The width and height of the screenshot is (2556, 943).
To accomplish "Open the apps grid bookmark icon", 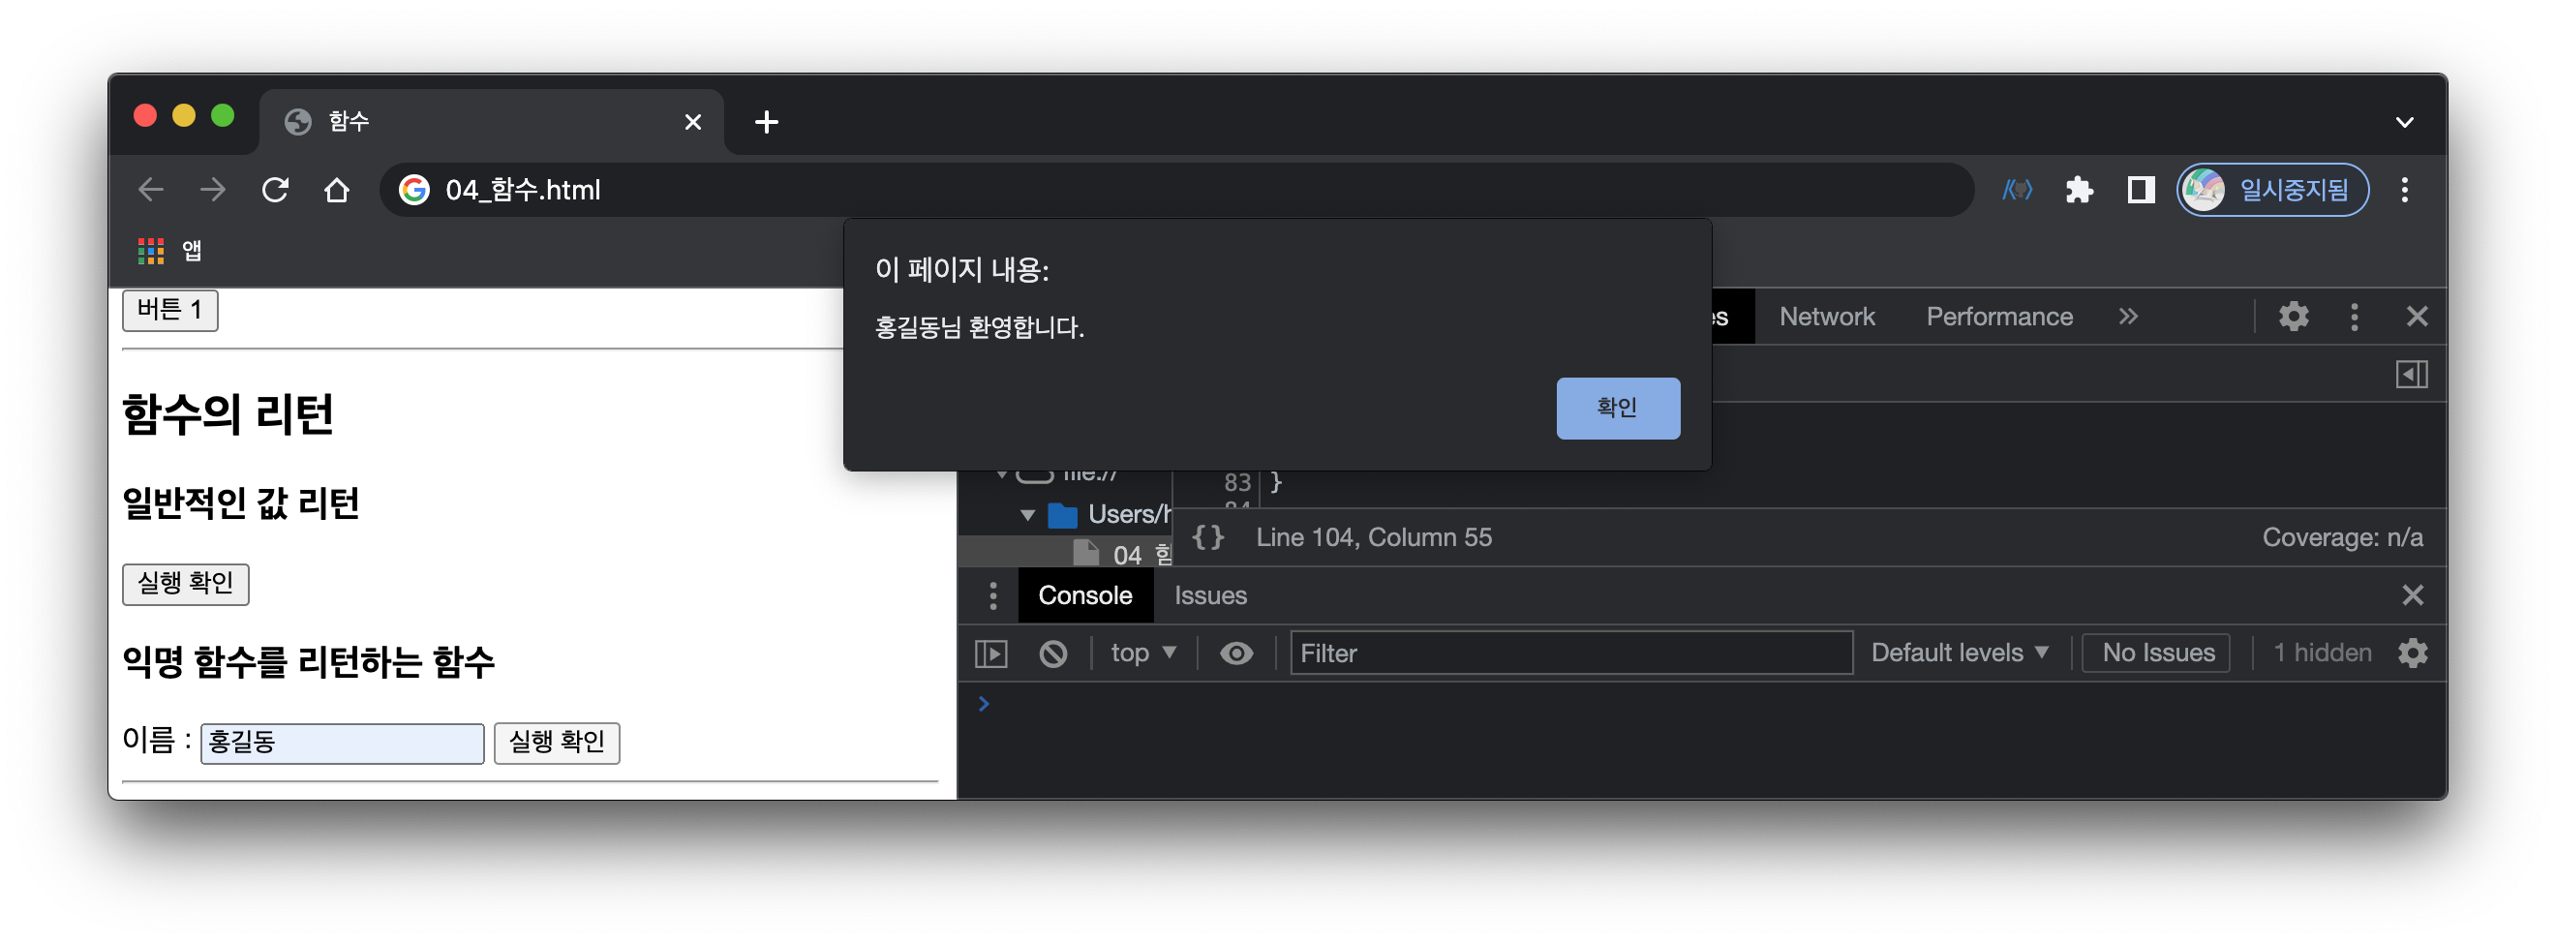I will [x=151, y=251].
